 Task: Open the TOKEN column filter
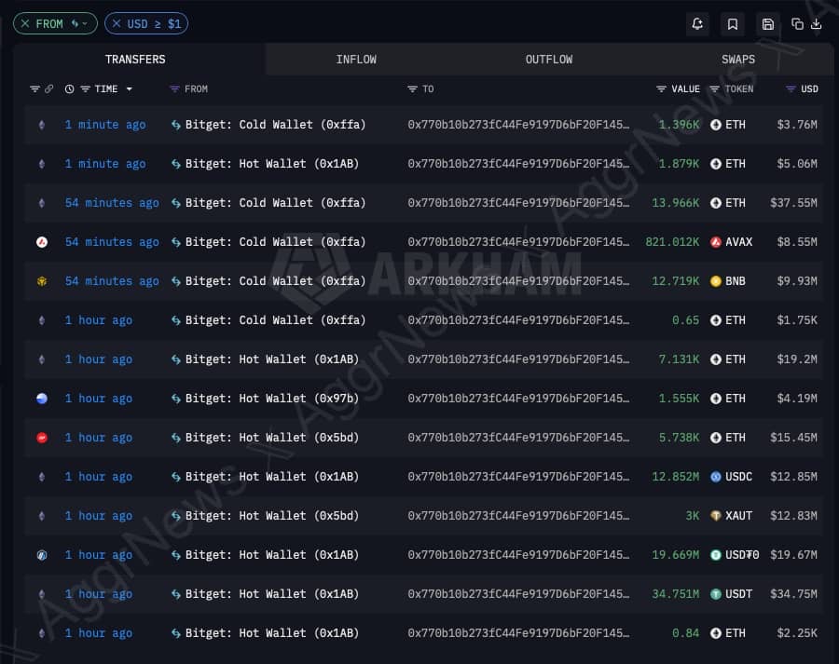(714, 89)
